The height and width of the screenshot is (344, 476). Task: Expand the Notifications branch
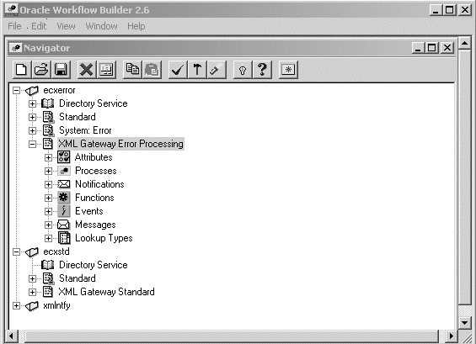(x=48, y=184)
